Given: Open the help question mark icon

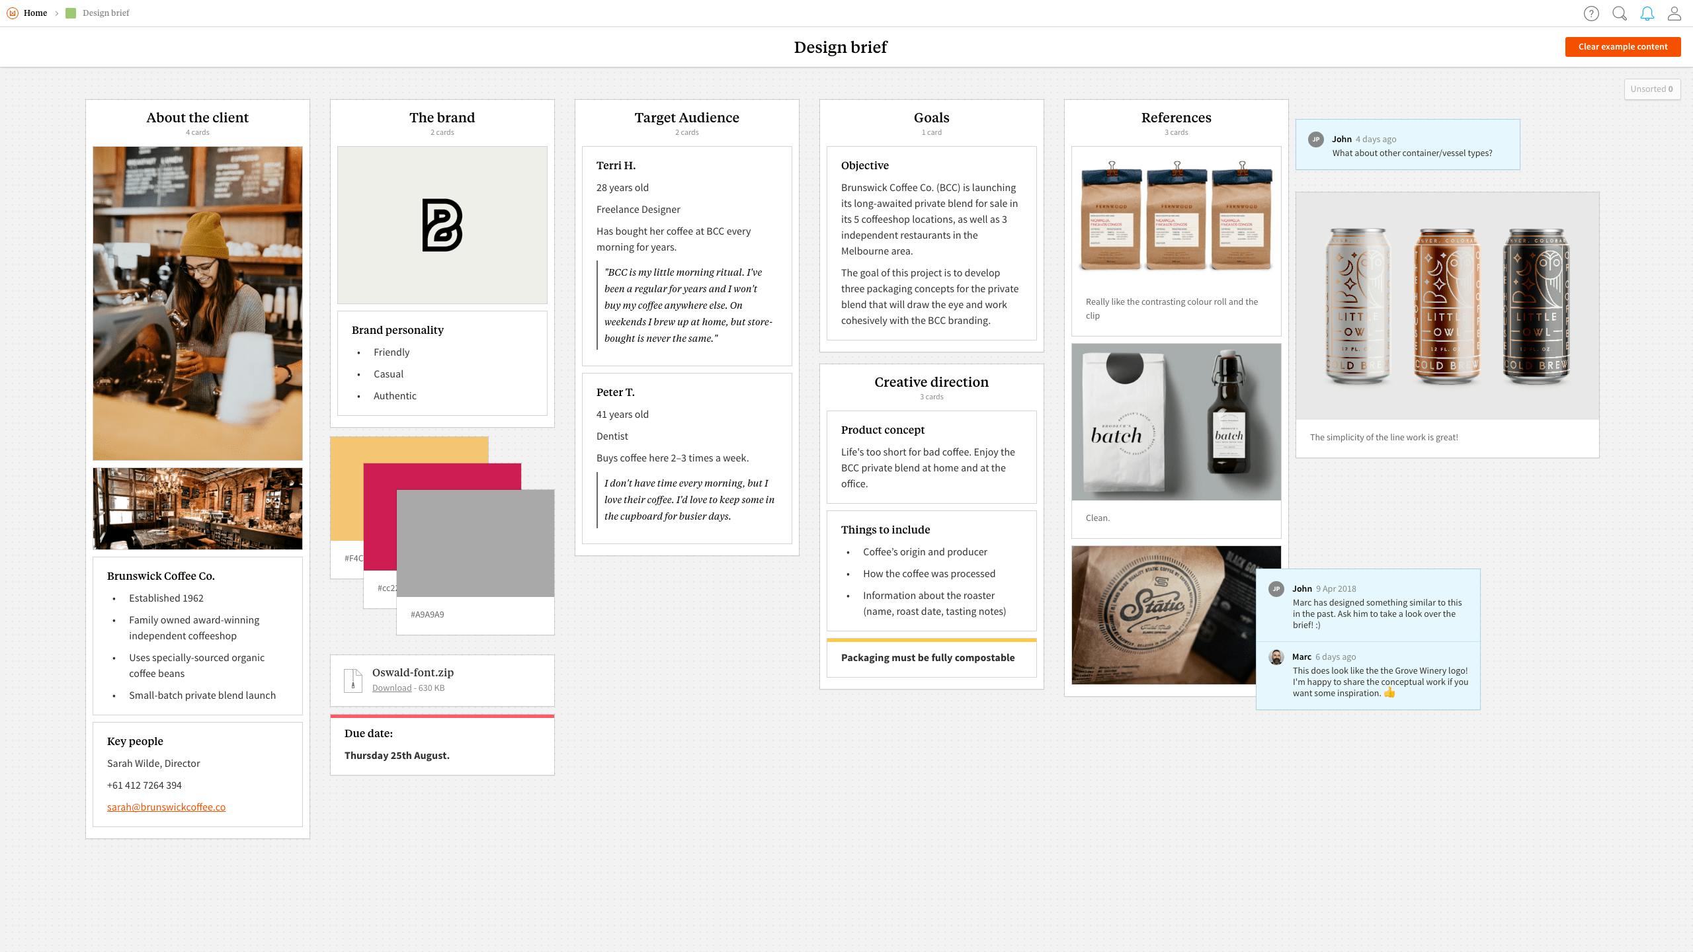Looking at the screenshot, I should click(x=1591, y=13).
